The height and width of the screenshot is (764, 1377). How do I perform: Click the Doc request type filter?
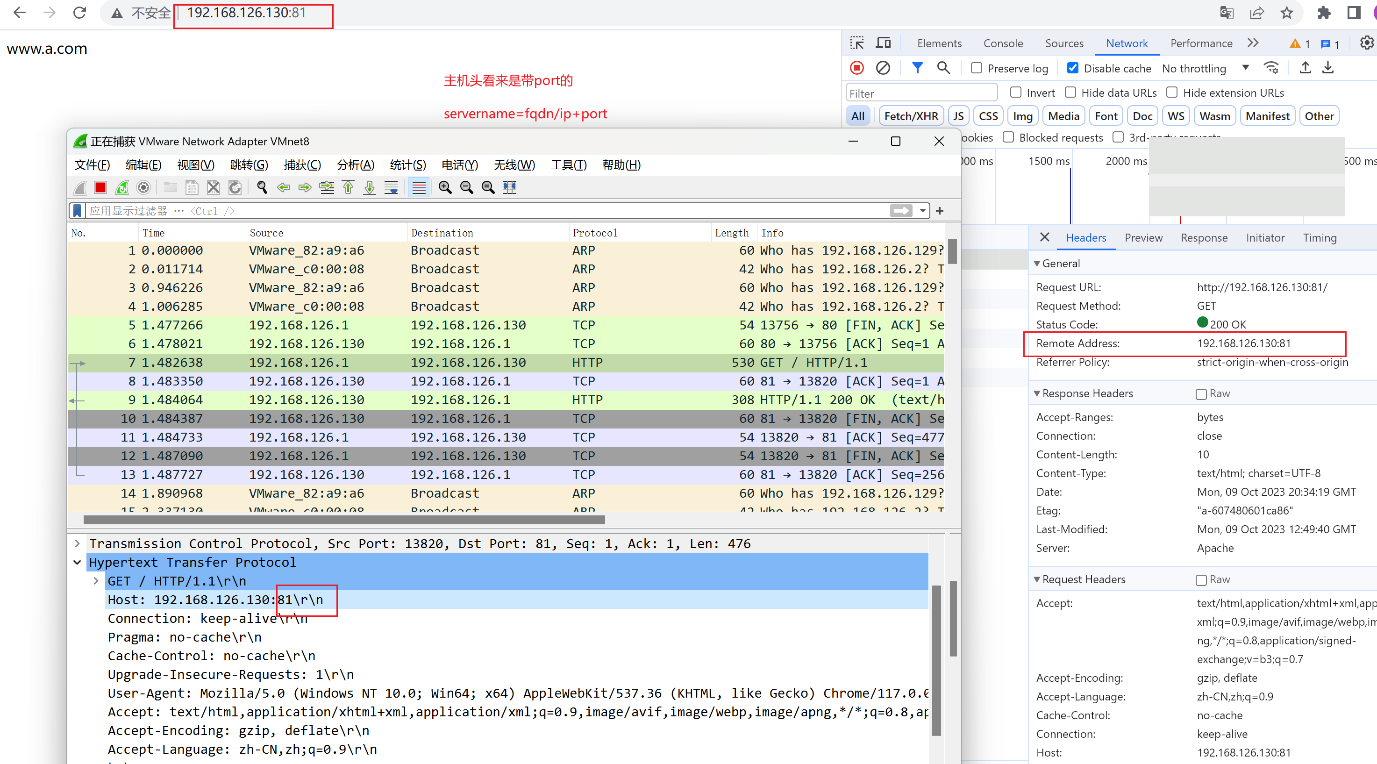coord(1142,116)
